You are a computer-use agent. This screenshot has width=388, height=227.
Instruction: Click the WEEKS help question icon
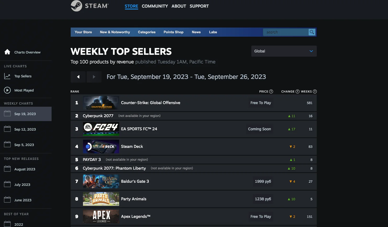pyautogui.click(x=315, y=91)
